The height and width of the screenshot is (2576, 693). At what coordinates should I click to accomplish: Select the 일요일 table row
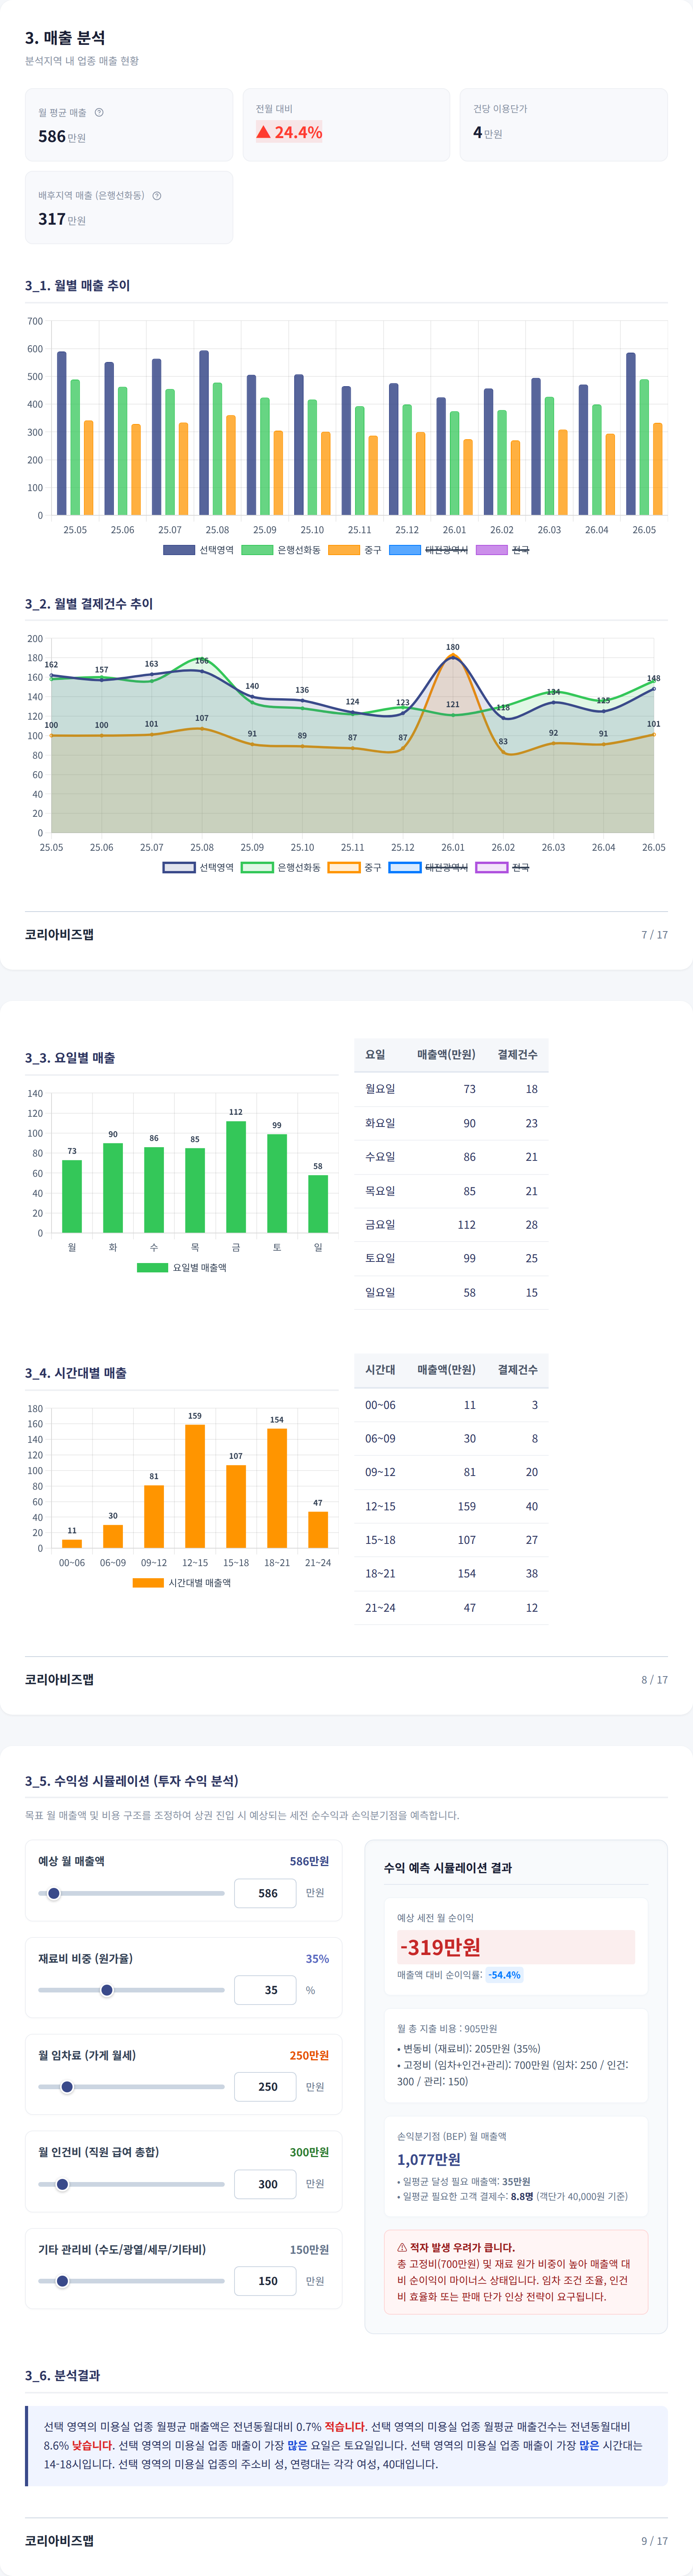tap(451, 1293)
